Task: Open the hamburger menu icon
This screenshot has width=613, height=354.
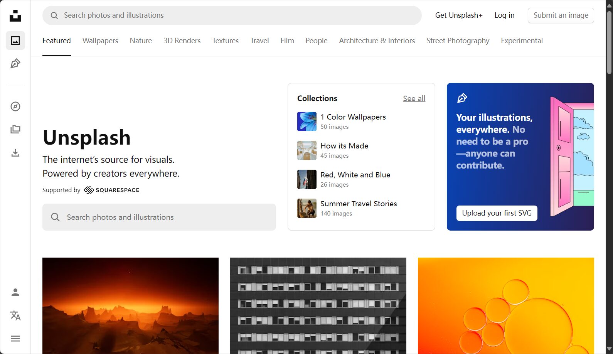Action: click(x=15, y=339)
